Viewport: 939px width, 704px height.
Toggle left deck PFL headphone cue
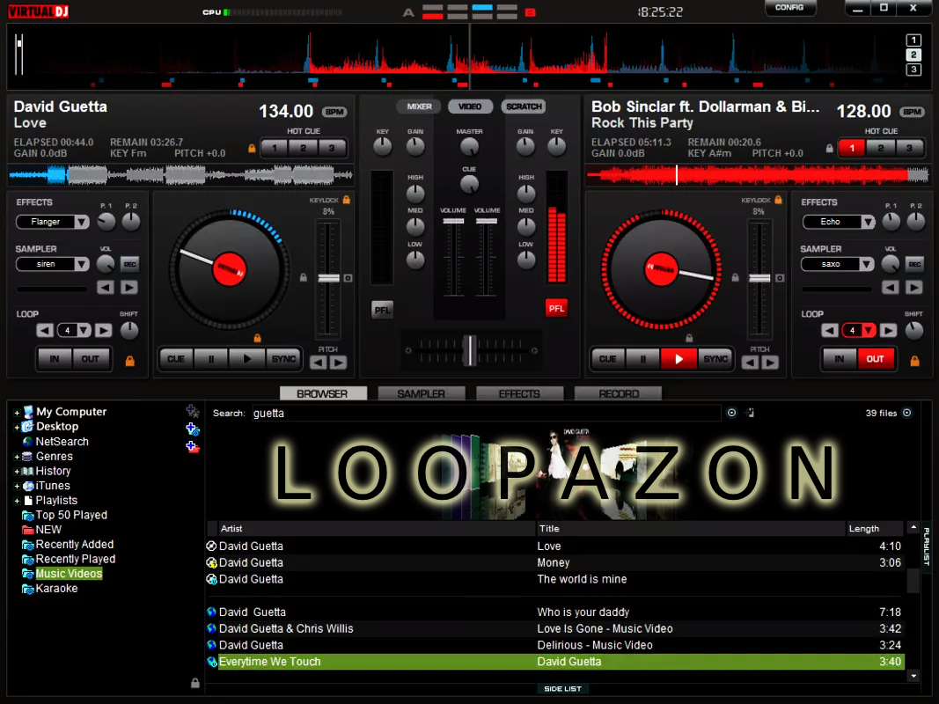click(x=382, y=310)
